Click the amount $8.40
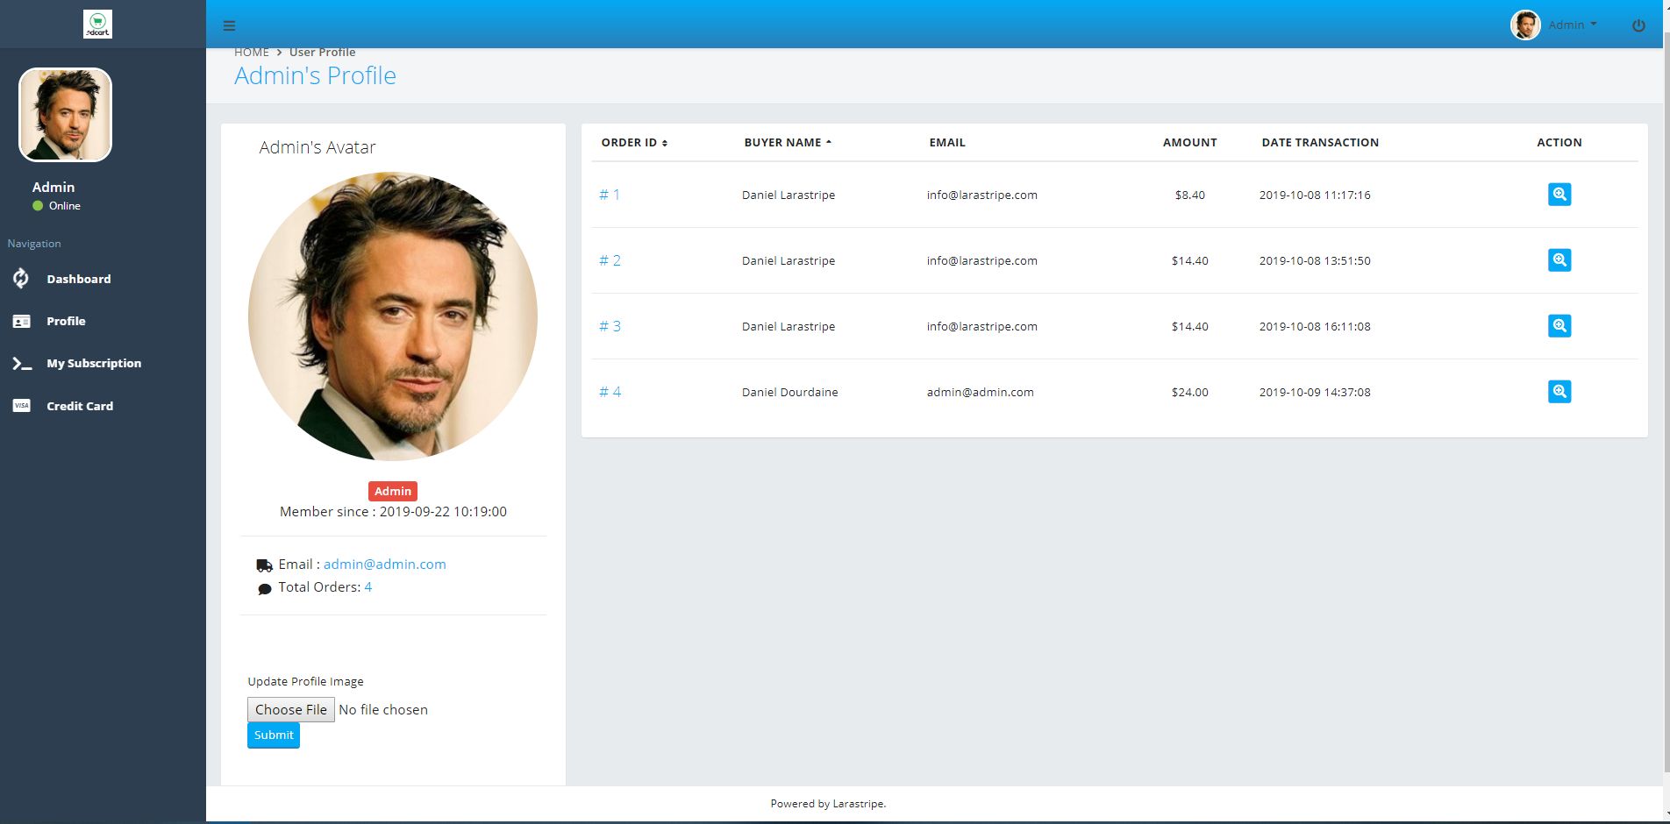This screenshot has height=824, width=1670. click(1190, 195)
